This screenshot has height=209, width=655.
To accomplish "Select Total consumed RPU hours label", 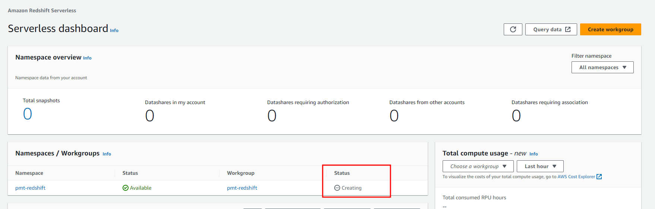I will 474,197.
